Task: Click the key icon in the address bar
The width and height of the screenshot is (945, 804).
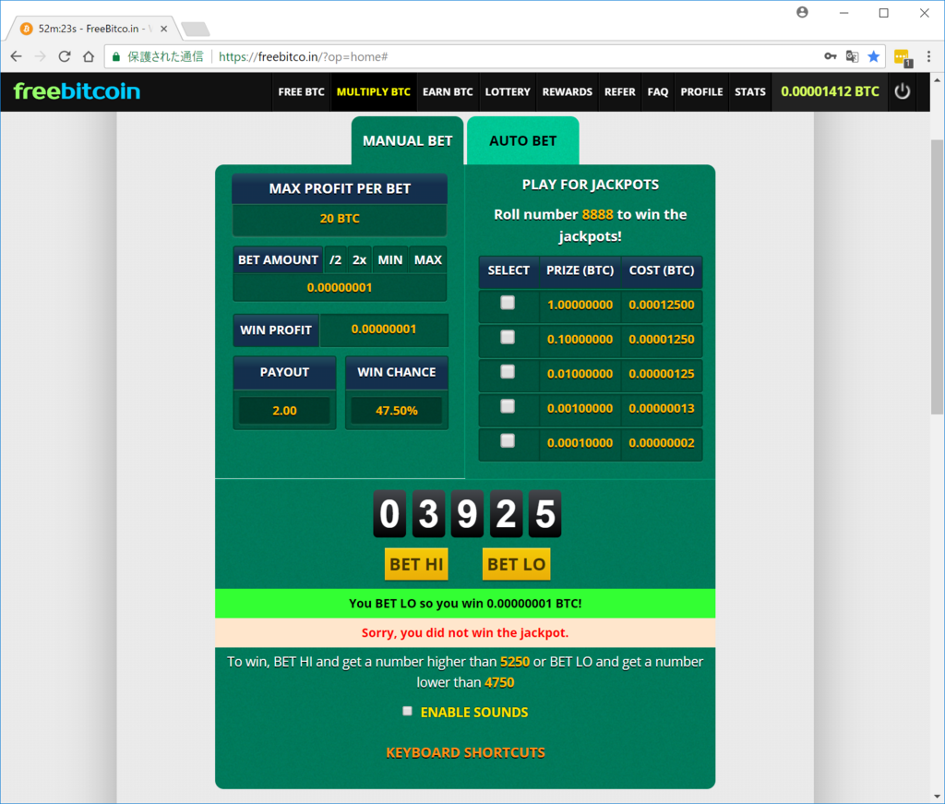Action: pos(830,56)
